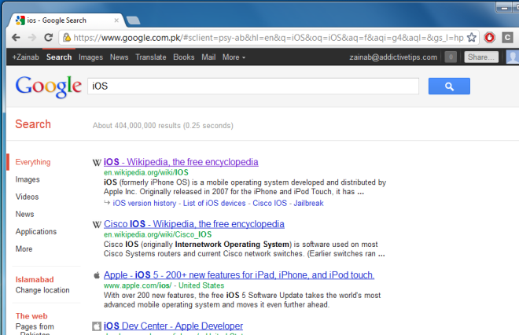
Task: Click the browser back arrow
Action: 16,38
